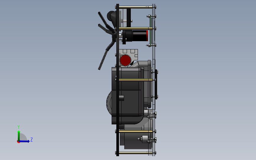Select the black oval plate on rear panel
256x160 pixels.
coord(156,84)
